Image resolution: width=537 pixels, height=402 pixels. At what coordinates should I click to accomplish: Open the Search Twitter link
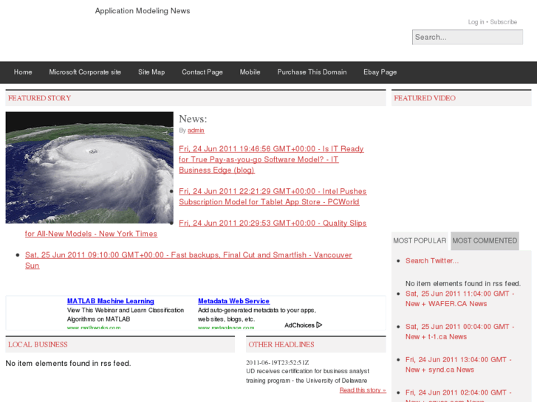(x=432, y=260)
